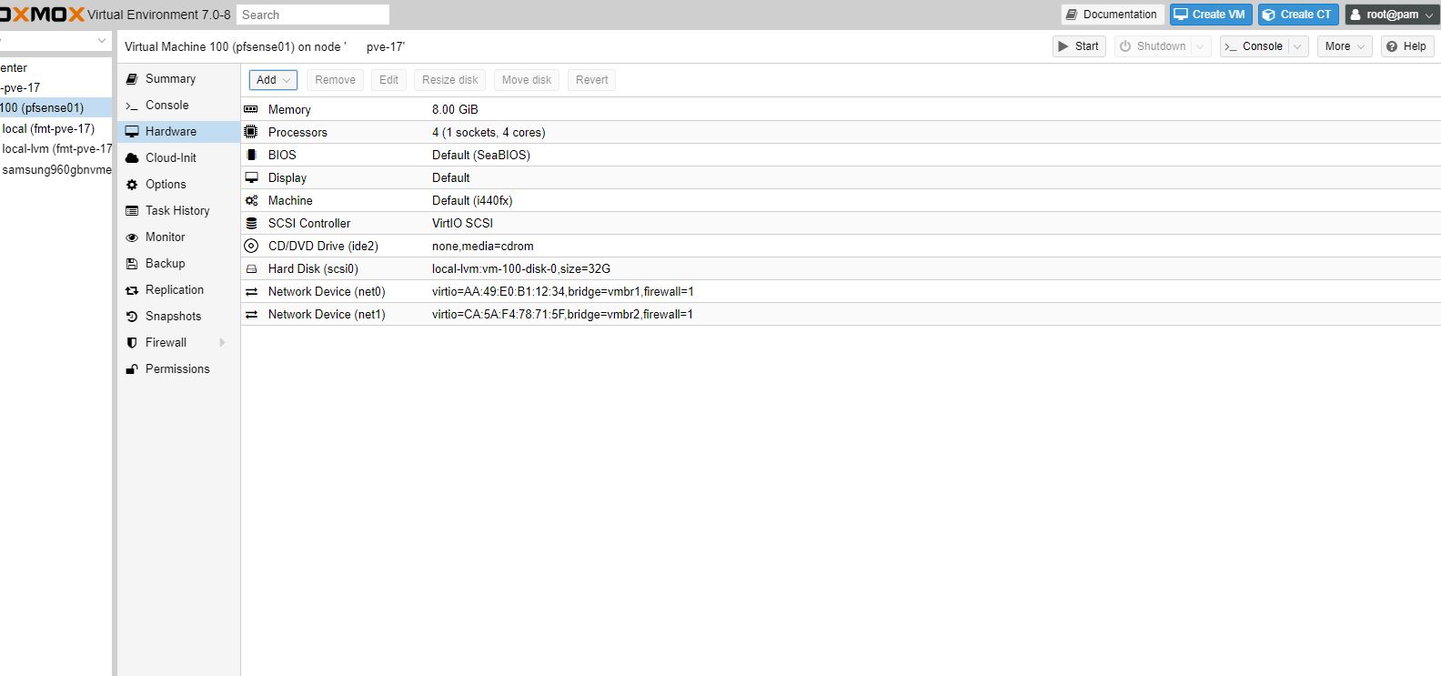Click the Console prompt icon in sidebar
The height and width of the screenshot is (676, 1441).
coord(132,106)
